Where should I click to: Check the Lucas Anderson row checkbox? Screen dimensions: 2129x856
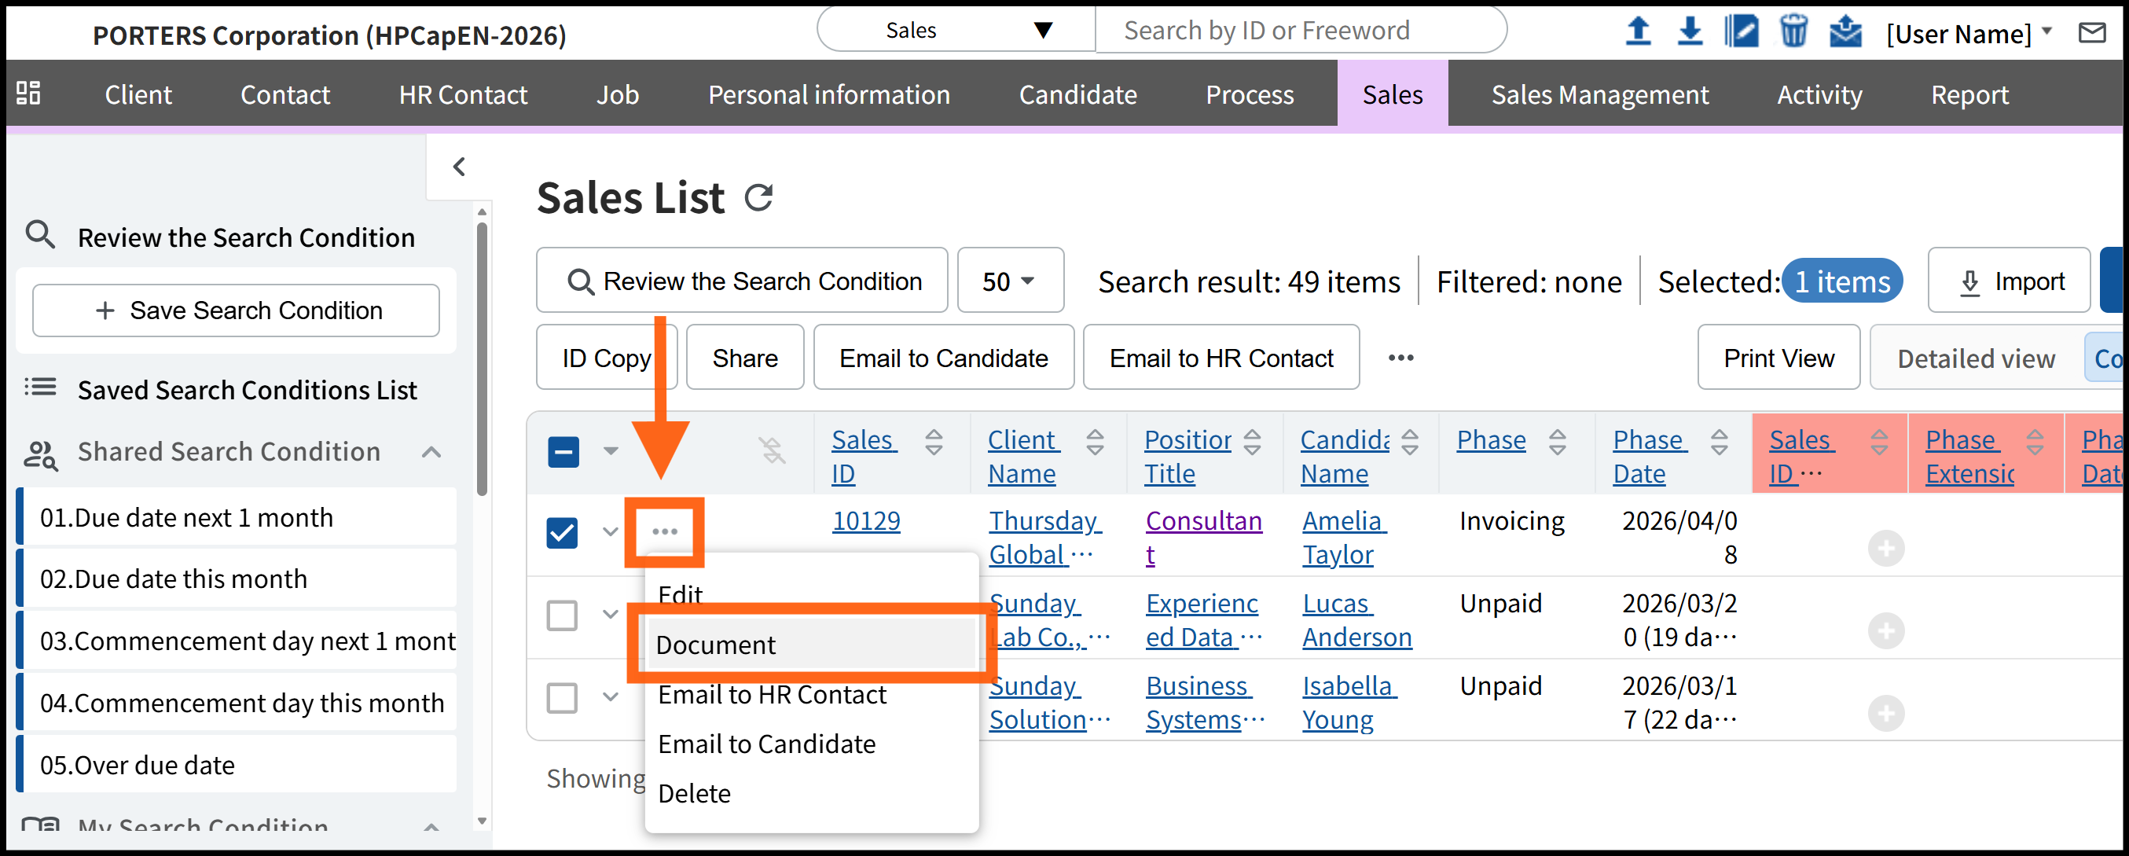click(562, 615)
